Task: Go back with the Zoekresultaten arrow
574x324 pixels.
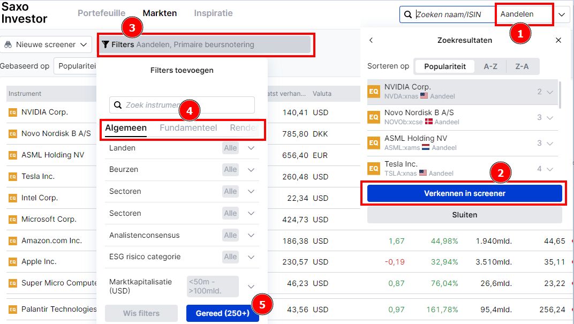Action: (371, 40)
